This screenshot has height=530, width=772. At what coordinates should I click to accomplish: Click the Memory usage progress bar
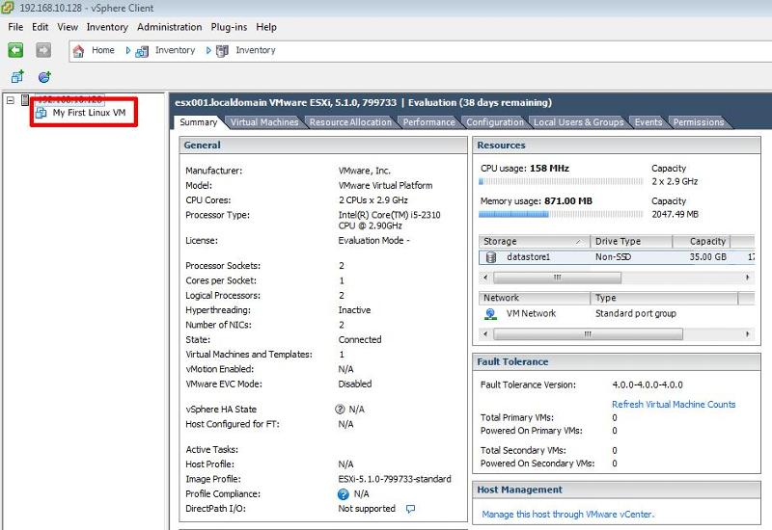(x=561, y=214)
